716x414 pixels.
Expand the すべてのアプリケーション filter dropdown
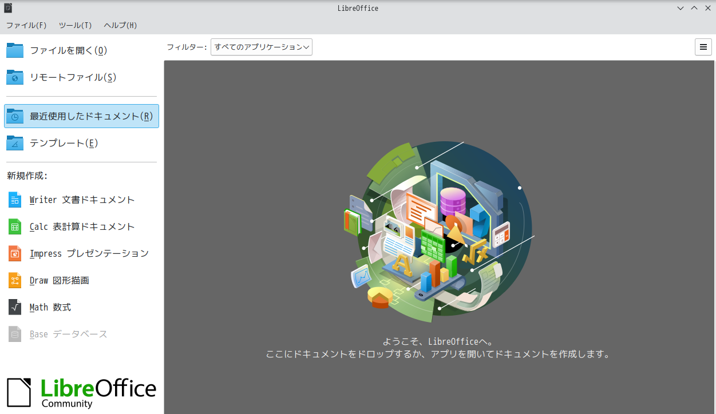click(262, 47)
